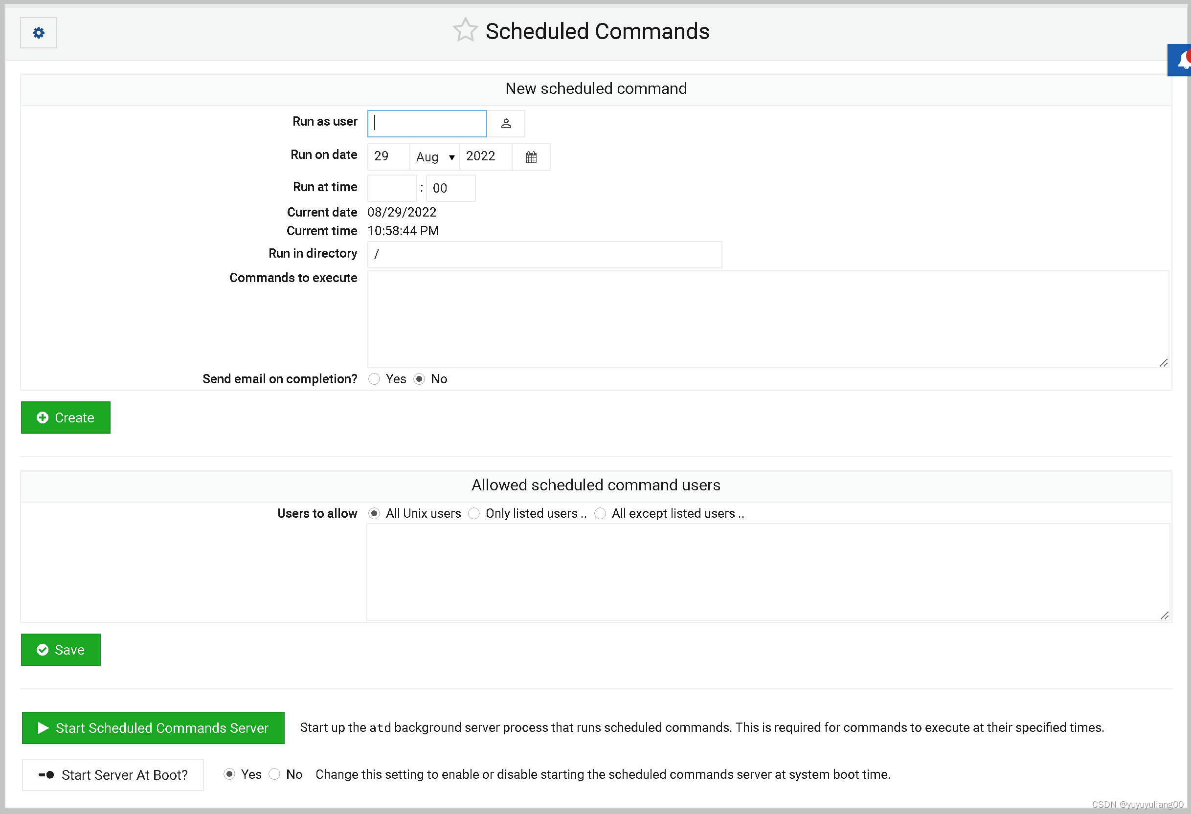Viewport: 1191px width, 814px height.
Task: Click the checkmark icon on the Save button
Action: pos(43,650)
